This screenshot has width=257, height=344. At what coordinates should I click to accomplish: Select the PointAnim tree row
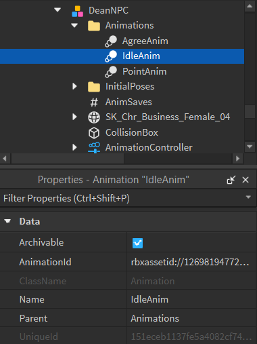[x=122, y=71]
